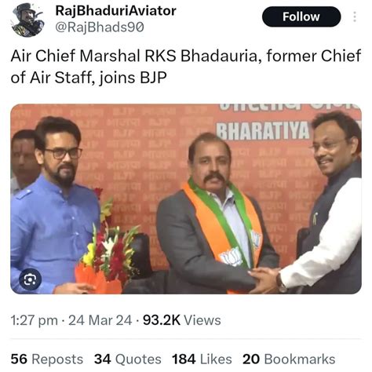This screenshot has width=372, height=372.
Task: Open the 20 Bookmarks count
Action: (289, 359)
